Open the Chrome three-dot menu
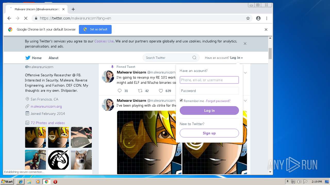Viewport: 330px width, 185px height. point(267,18)
